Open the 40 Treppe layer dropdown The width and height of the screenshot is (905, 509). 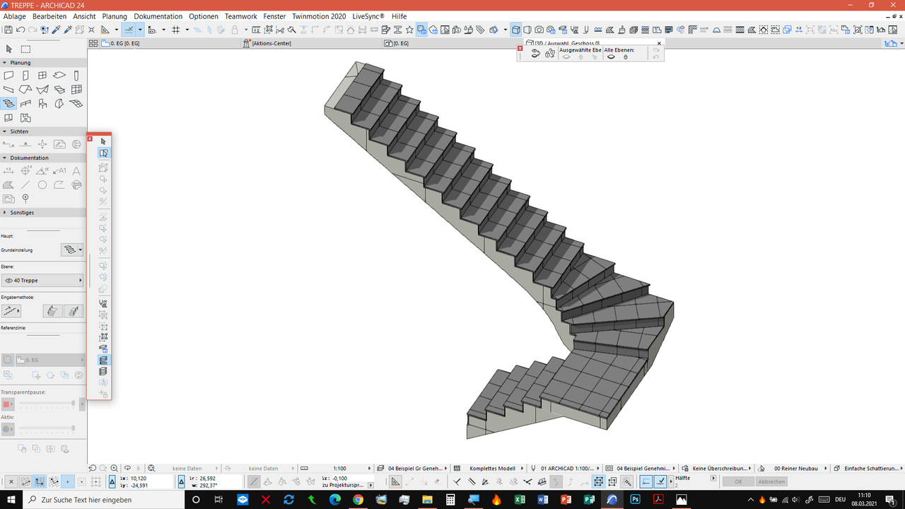(42, 281)
